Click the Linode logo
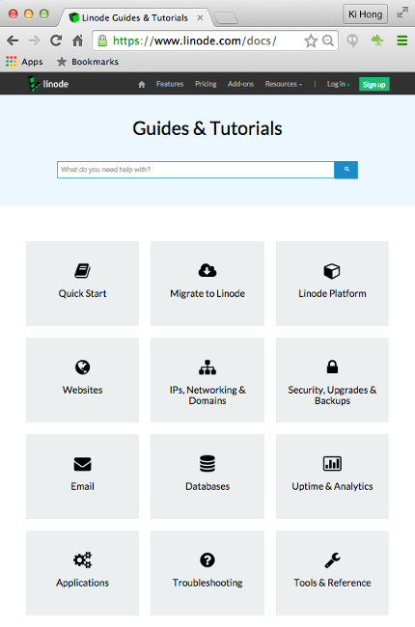The height and width of the screenshot is (627, 415). coord(48,84)
